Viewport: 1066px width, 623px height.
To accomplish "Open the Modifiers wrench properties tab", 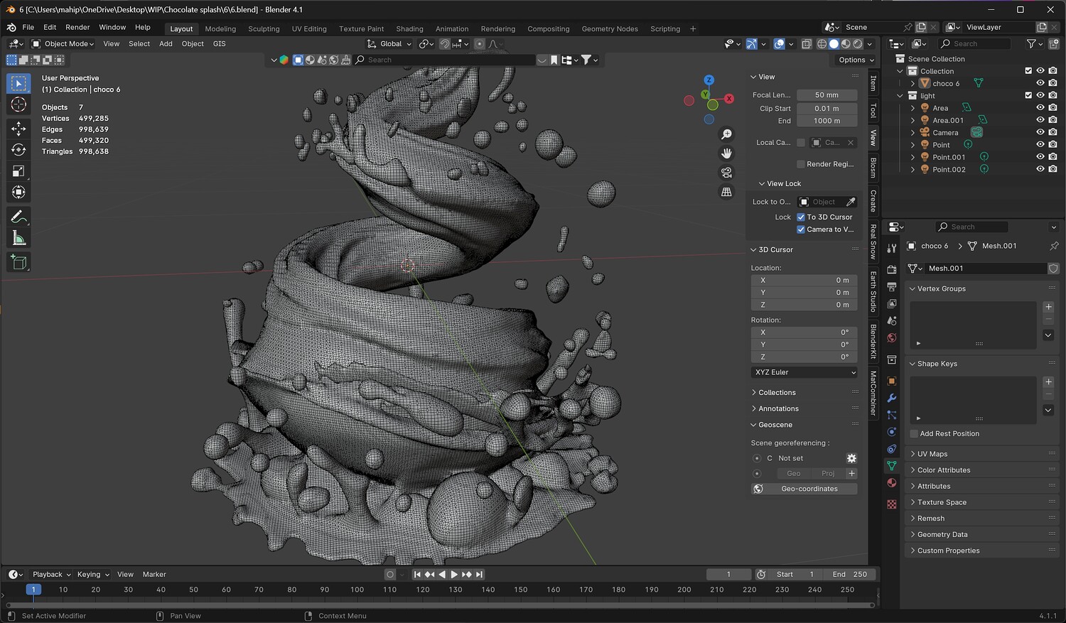I will coord(892,398).
